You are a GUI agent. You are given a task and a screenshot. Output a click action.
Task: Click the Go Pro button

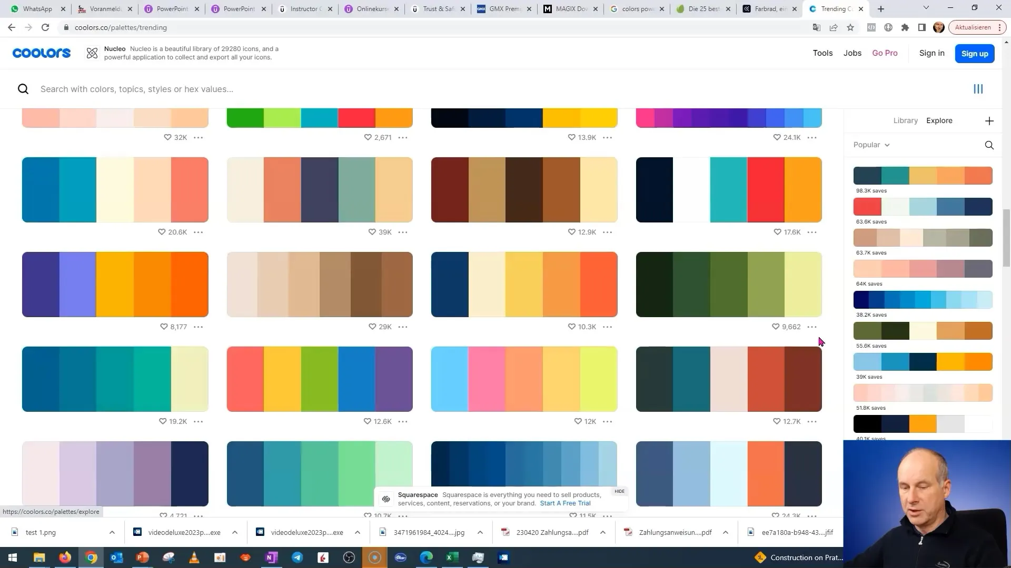(885, 53)
